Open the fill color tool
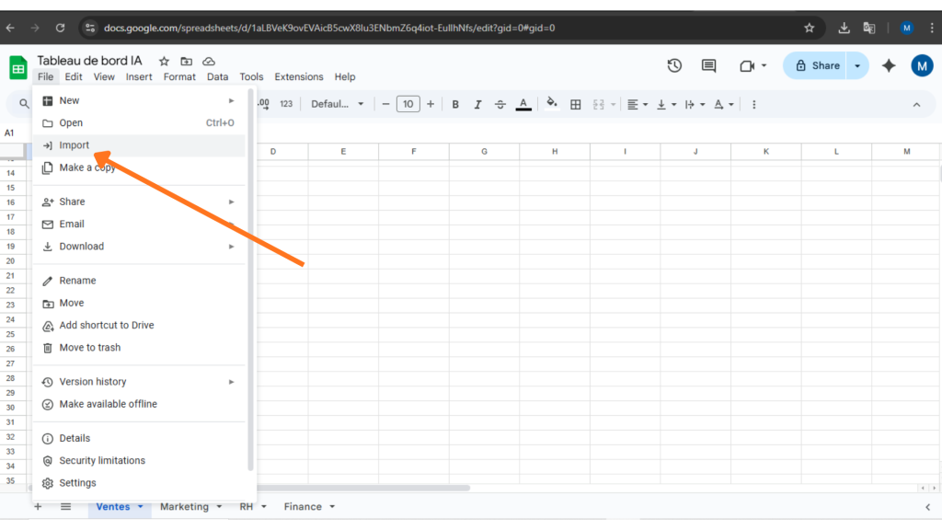The height and width of the screenshot is (530, 942). pyautogui.click(x=551, y=104)
